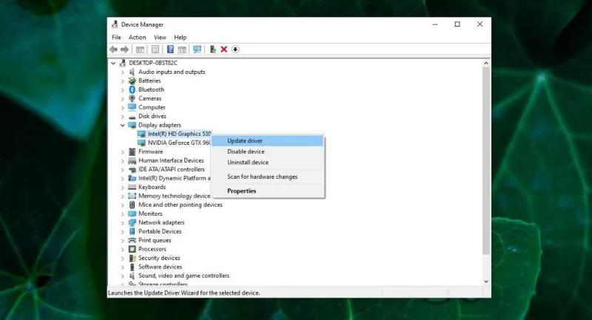Open the File menu
The width and height of the screenshot is (592, 320).
(x=116, y=37)
